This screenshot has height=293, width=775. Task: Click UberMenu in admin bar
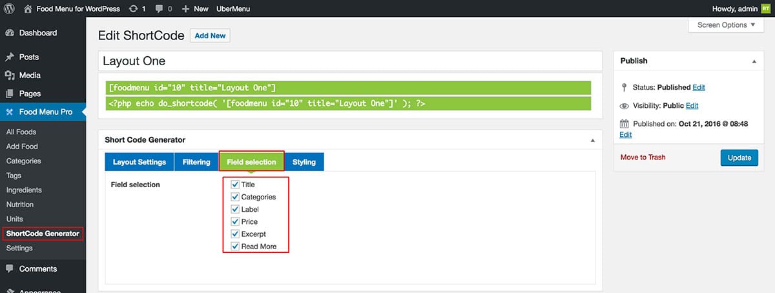tap(232, 9)
